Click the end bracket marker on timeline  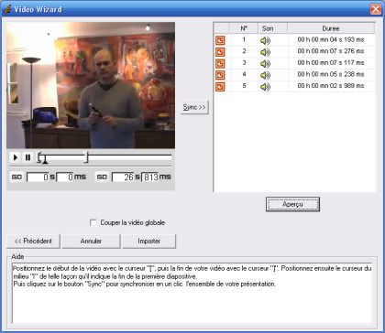pyautogui.click(x=87, y=157)
